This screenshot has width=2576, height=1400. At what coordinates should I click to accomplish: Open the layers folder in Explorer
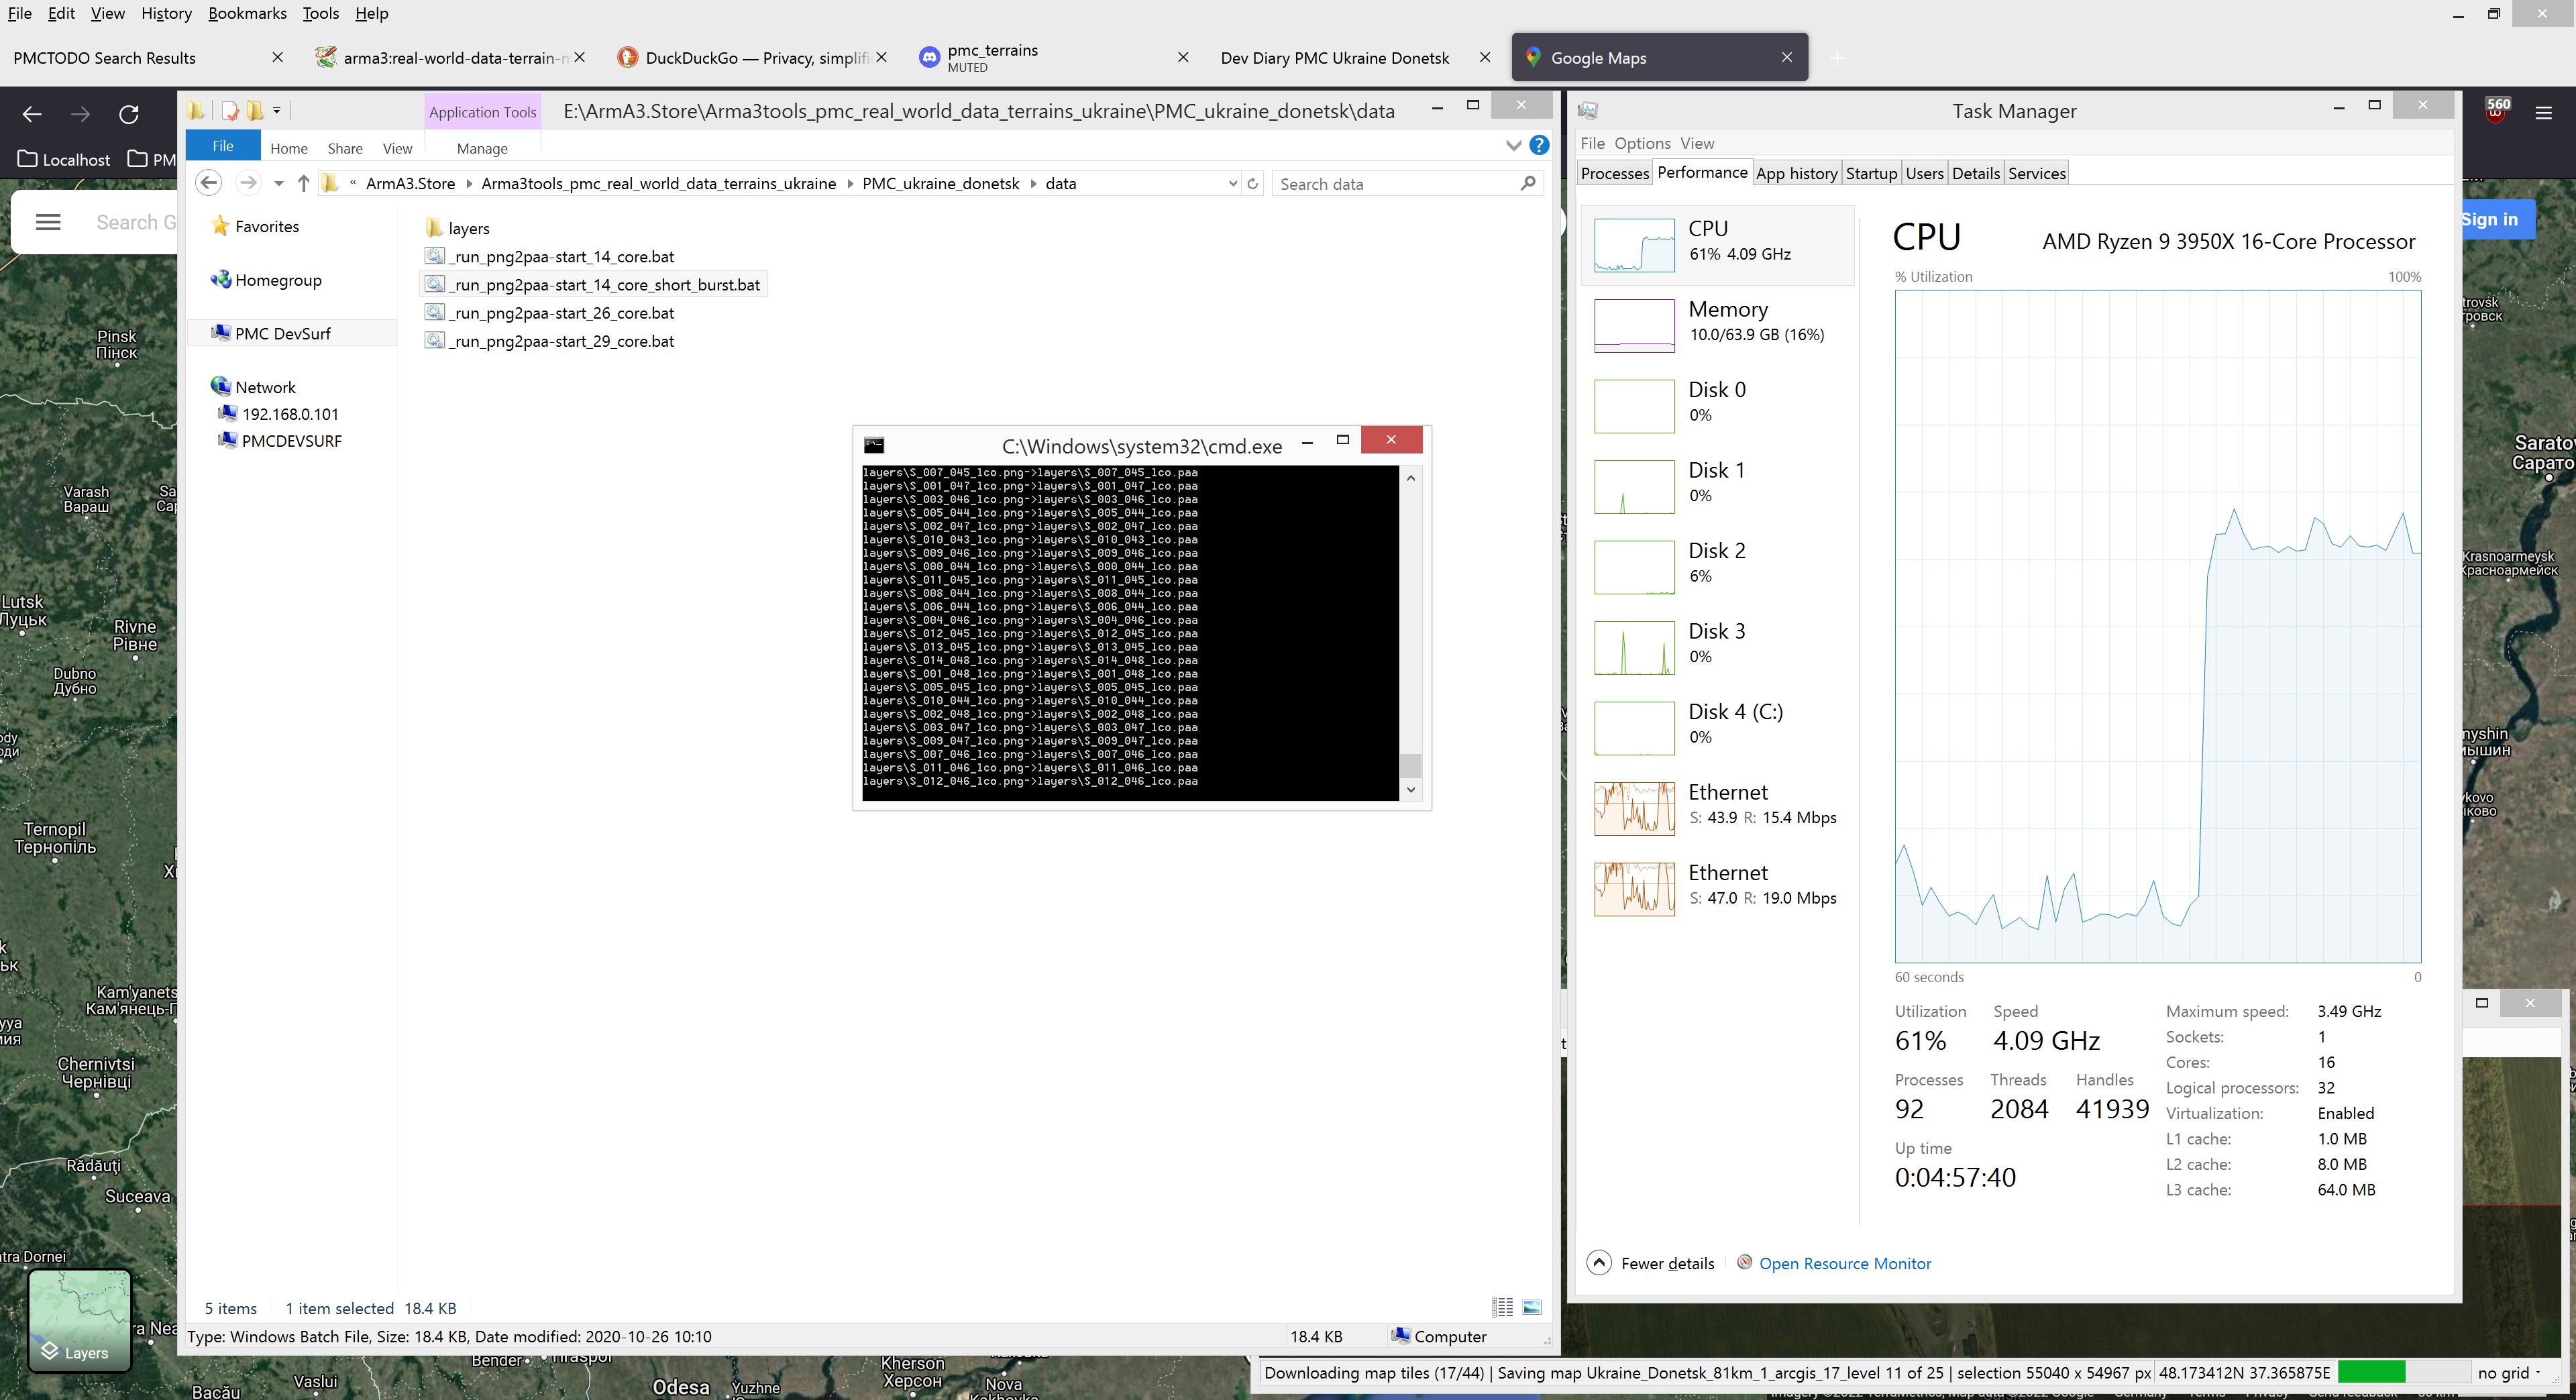[x=457, y=228]
